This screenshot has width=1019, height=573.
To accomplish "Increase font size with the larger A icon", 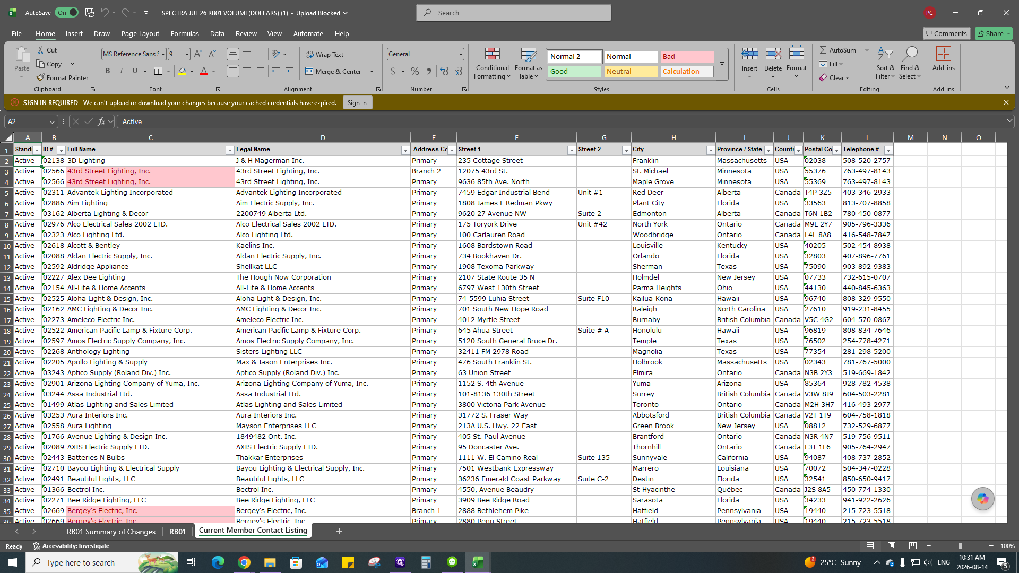I will tap(198, 54).
